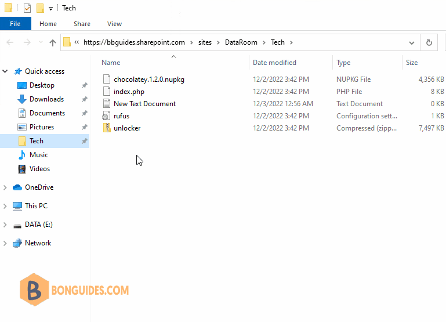Viewport: 446px width, 322px height.
Task: Select the rufus configuration file icon
Action: click(106, 116)
